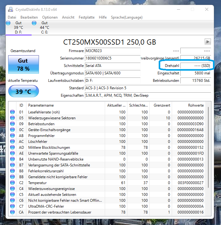Click status dot for Löschfehler
The width and height of the screenshot is (221, 225).
[x=12, y=141]
